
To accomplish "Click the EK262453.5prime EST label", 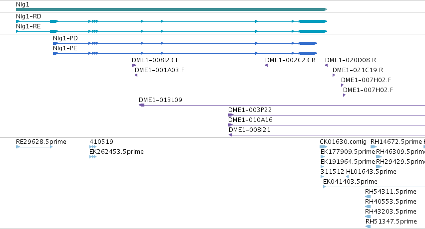I will pyautogui.click(x=116, y=152).
